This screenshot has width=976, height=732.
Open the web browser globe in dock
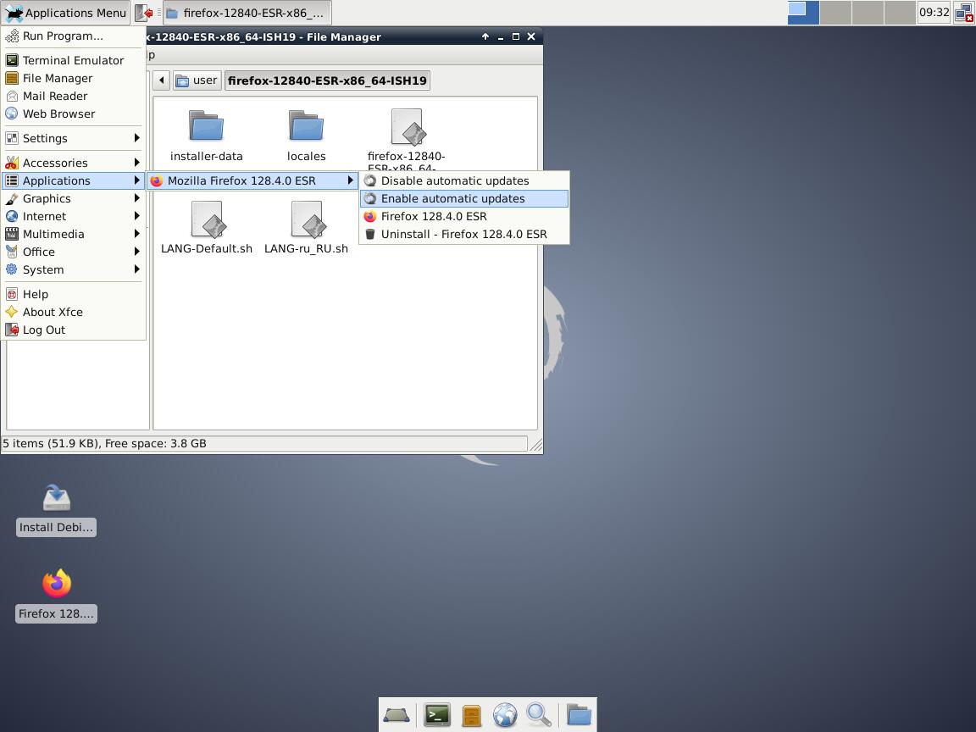click(x=505, y=715)
